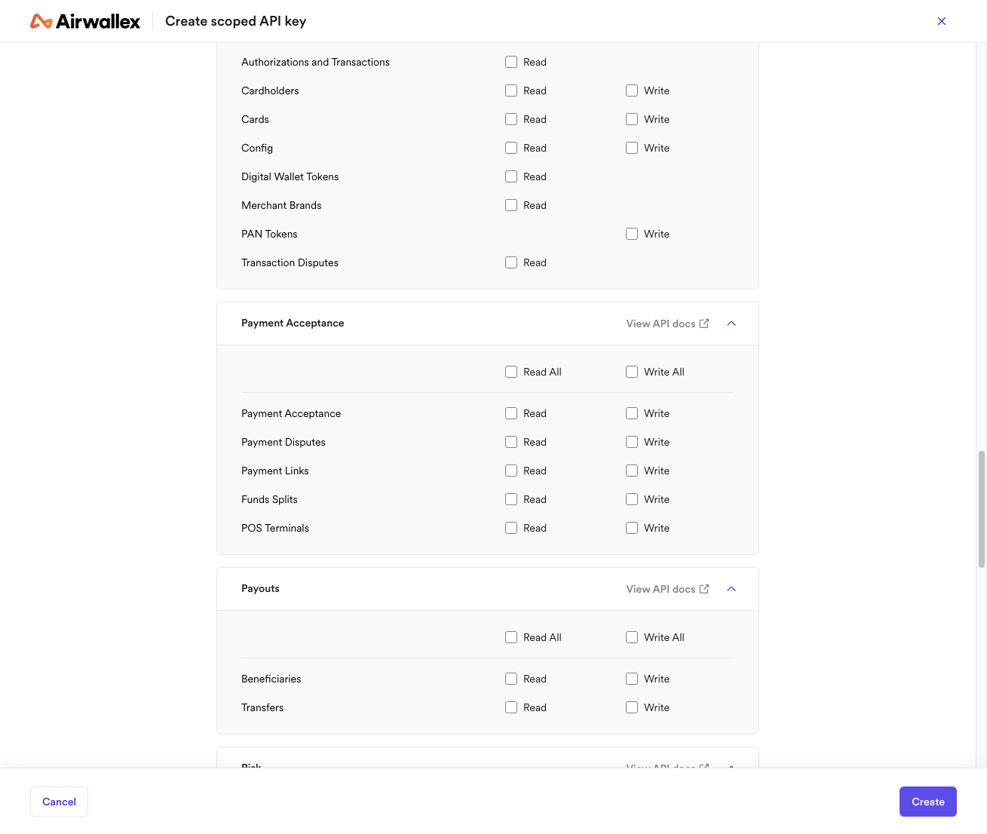Check Read for Transaction Disputes

tap(511, 262)
